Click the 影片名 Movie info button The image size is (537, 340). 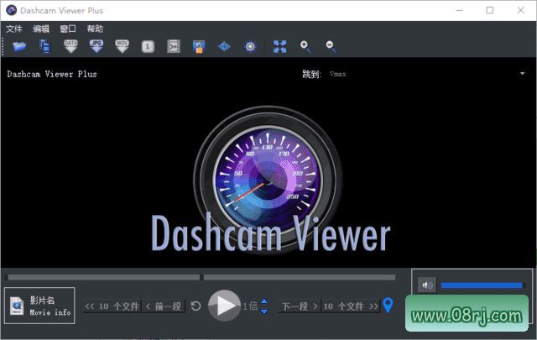pyautogui.click(x=39, y=306)
